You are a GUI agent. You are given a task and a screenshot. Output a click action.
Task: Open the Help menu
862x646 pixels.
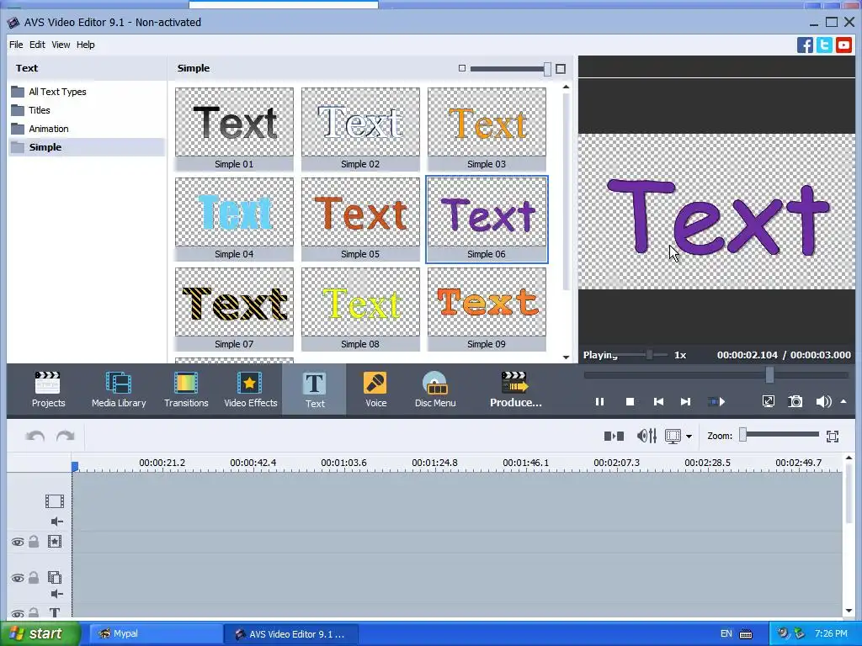click(85, 45)
